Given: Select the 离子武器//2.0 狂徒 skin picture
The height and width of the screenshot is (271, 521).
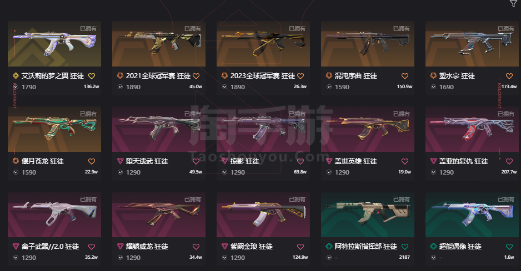Looking at the screenshot, I should pyautogui.click(x=54, y=214).
